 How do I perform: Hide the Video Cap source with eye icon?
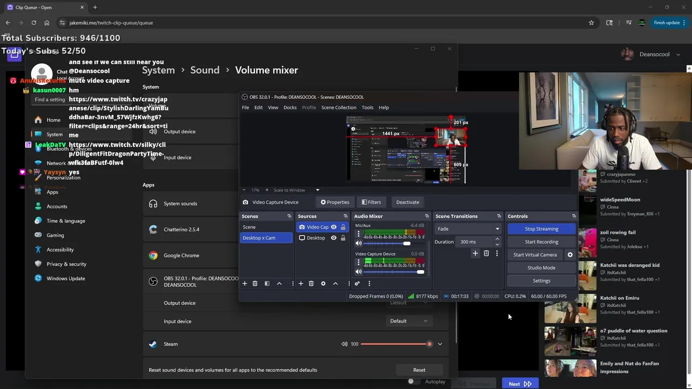pos(334,227)
